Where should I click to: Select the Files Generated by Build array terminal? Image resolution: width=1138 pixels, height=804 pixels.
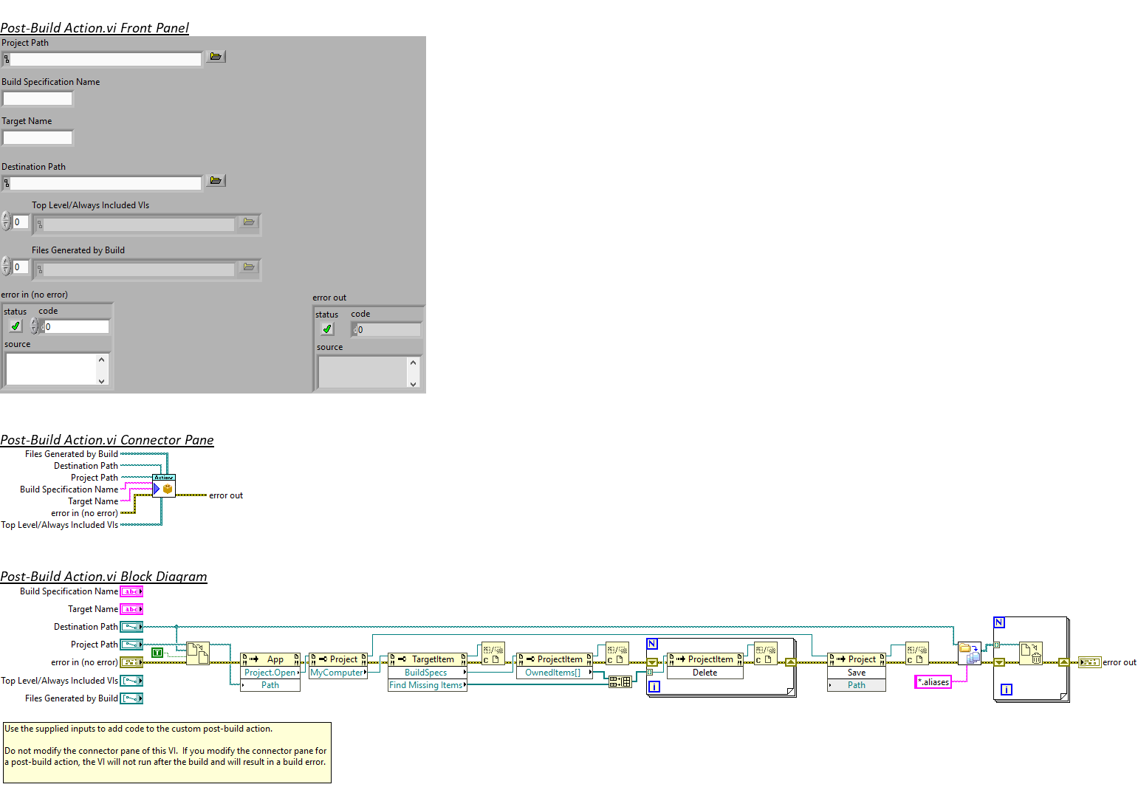pyautogui.click(x=131, y=698)
